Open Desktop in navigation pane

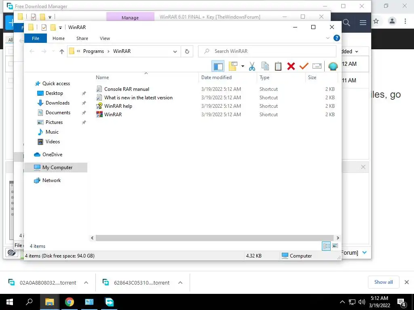click(x=54, y=93)
